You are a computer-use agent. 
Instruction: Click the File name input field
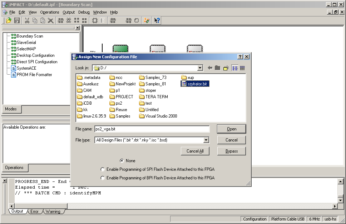pyautogui.click(x=152, y=129)
